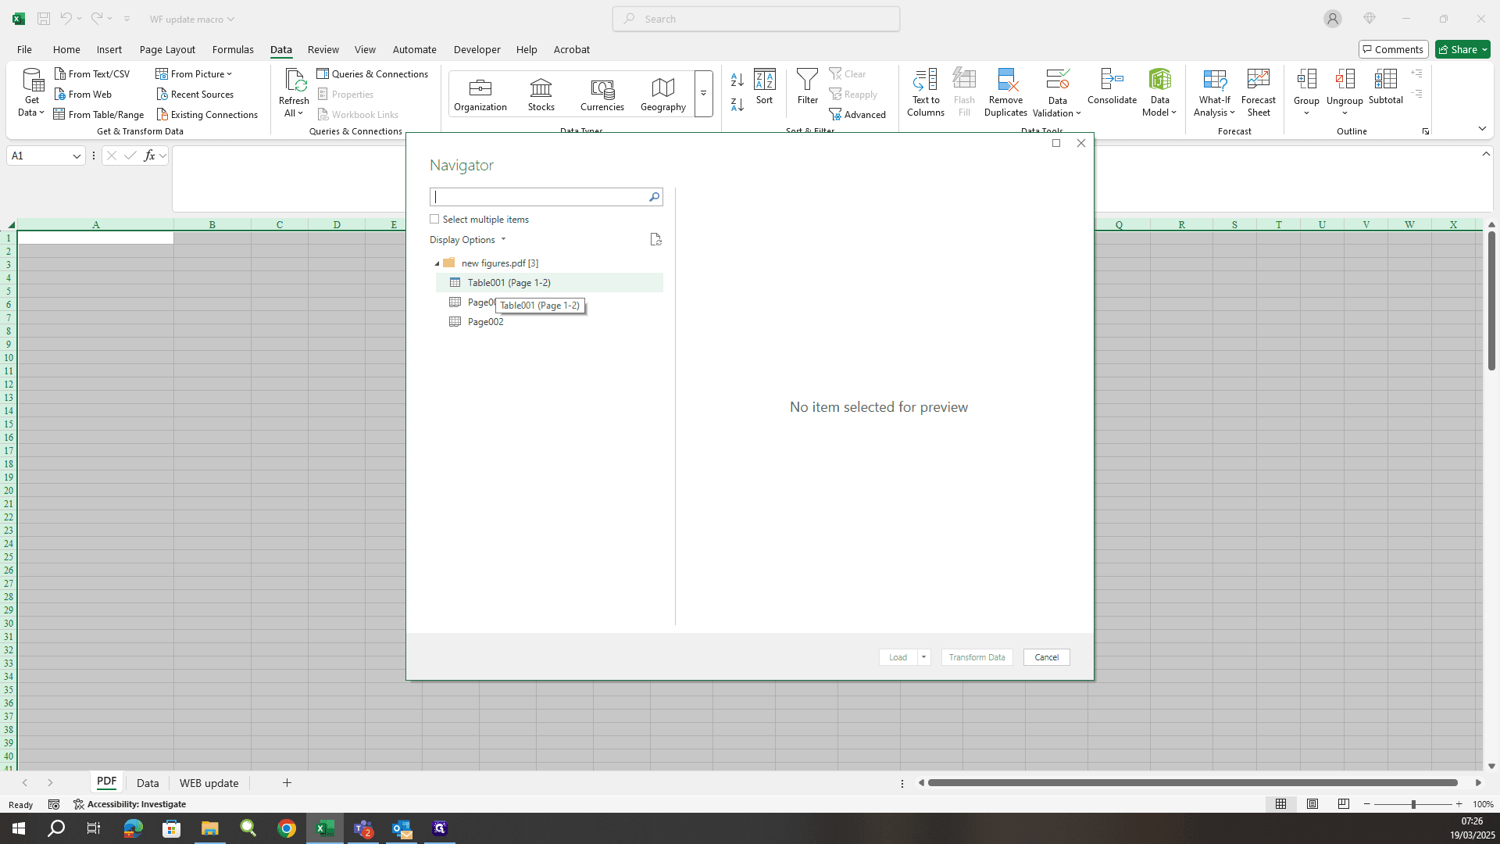This screenshot has width=1500, height=844.
Task: Click Transform Data button
Action: 977,657
